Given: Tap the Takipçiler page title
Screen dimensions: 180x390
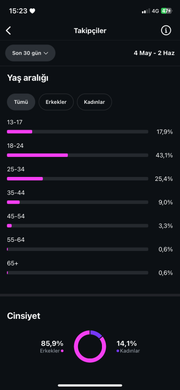Looking at the screenshot, I should point(90,31).
